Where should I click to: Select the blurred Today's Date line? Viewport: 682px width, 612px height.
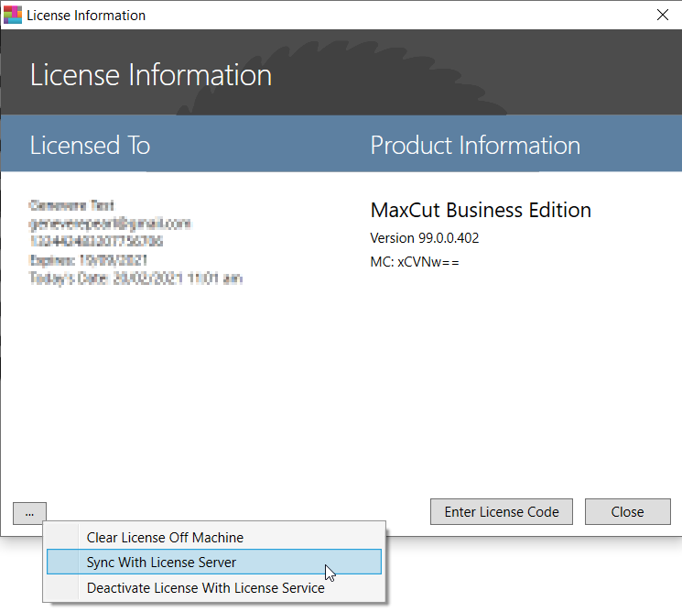(x=135, y=279)
